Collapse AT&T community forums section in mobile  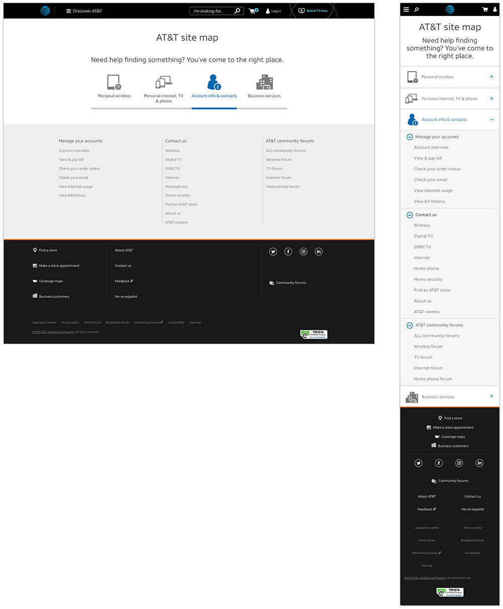(409, 325)
